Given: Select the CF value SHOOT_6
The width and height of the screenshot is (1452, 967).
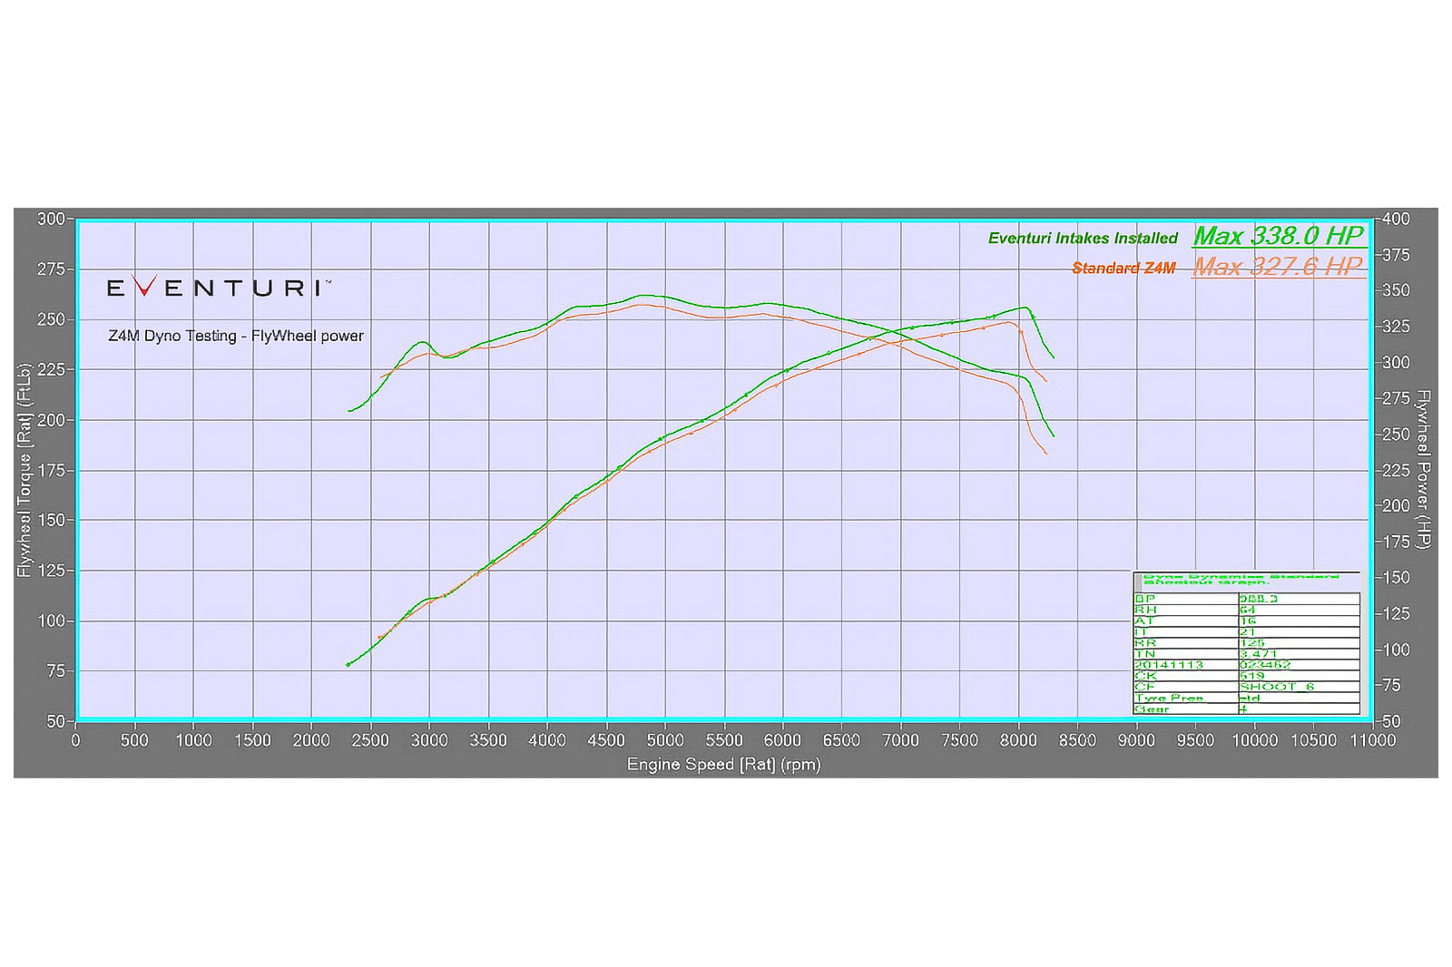Looking at the screenshot, I should (x=1275, y=685).
